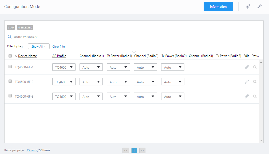Open the gears settings icon
The height and width of the screenshot is (154, 269).
248,6
